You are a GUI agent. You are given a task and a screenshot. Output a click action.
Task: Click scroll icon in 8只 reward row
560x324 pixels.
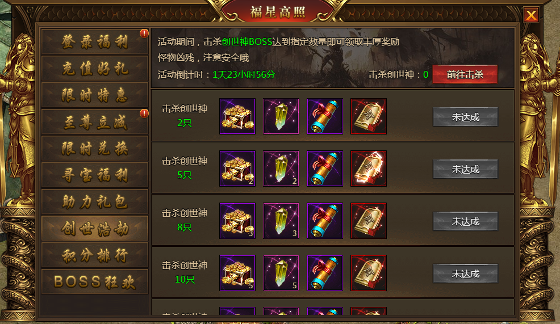pos(325,221)
